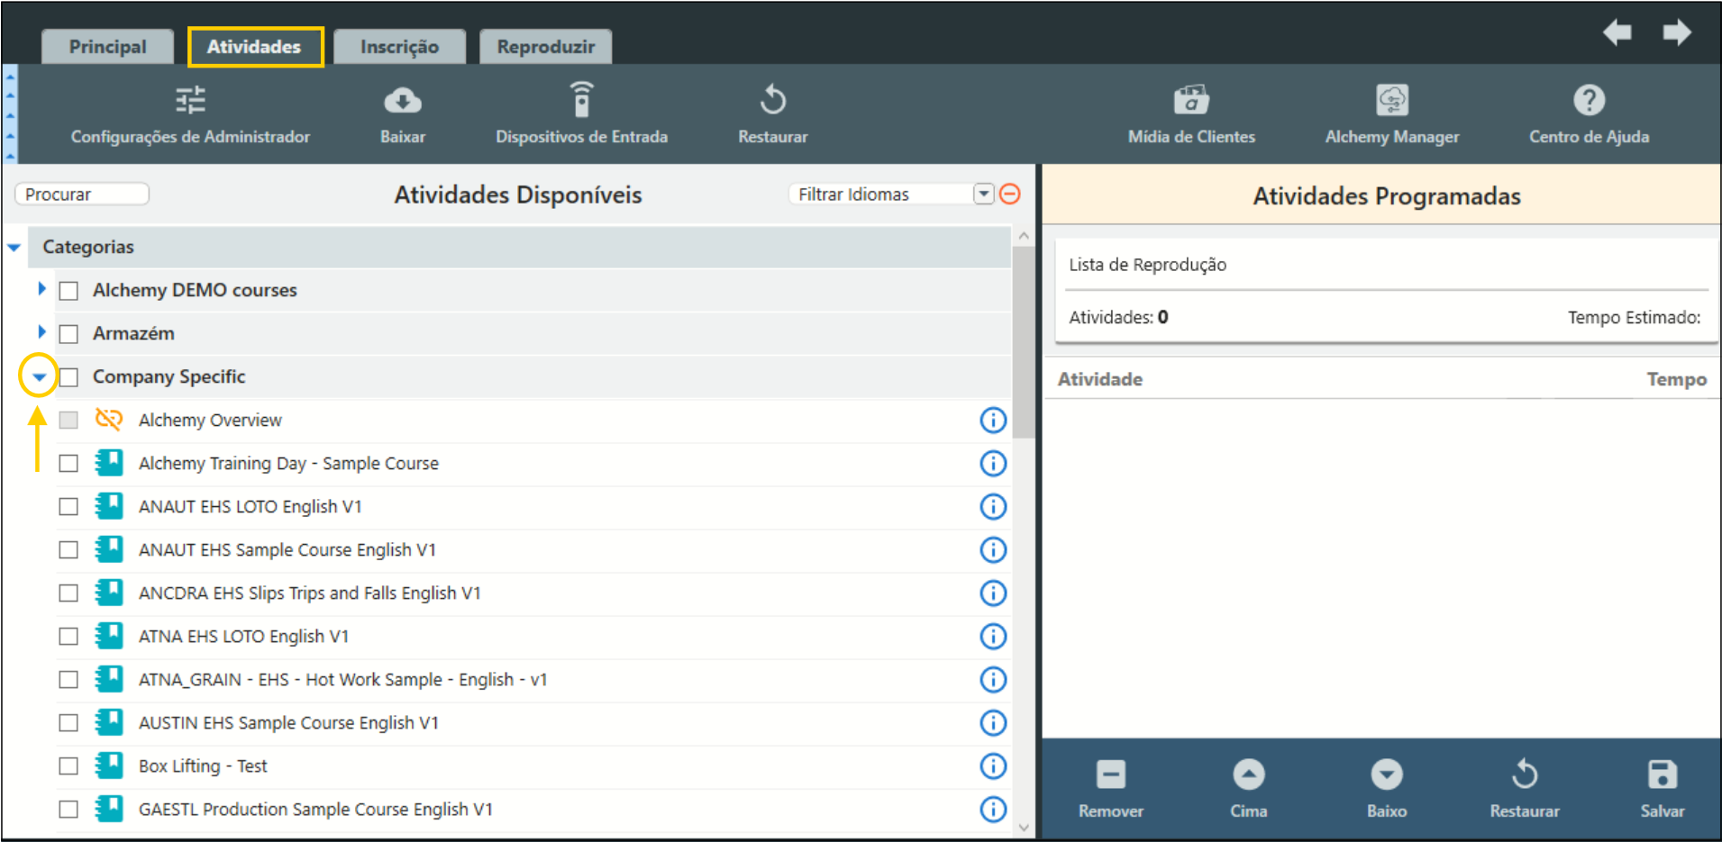The image size is (1722, 842).
Task: Click the Salvar floppy disk icon
Action: (1662, 775)
